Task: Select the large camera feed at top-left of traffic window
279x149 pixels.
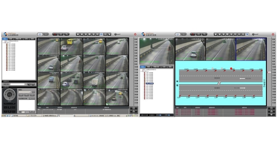Action: tap(157, 51)
